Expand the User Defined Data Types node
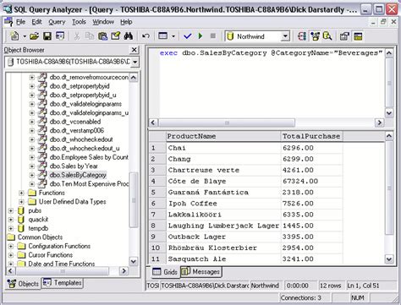 21,202
